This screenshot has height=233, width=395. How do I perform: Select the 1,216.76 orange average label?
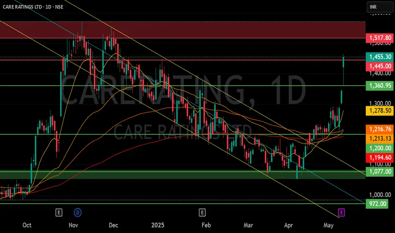(x=380, y=129)
